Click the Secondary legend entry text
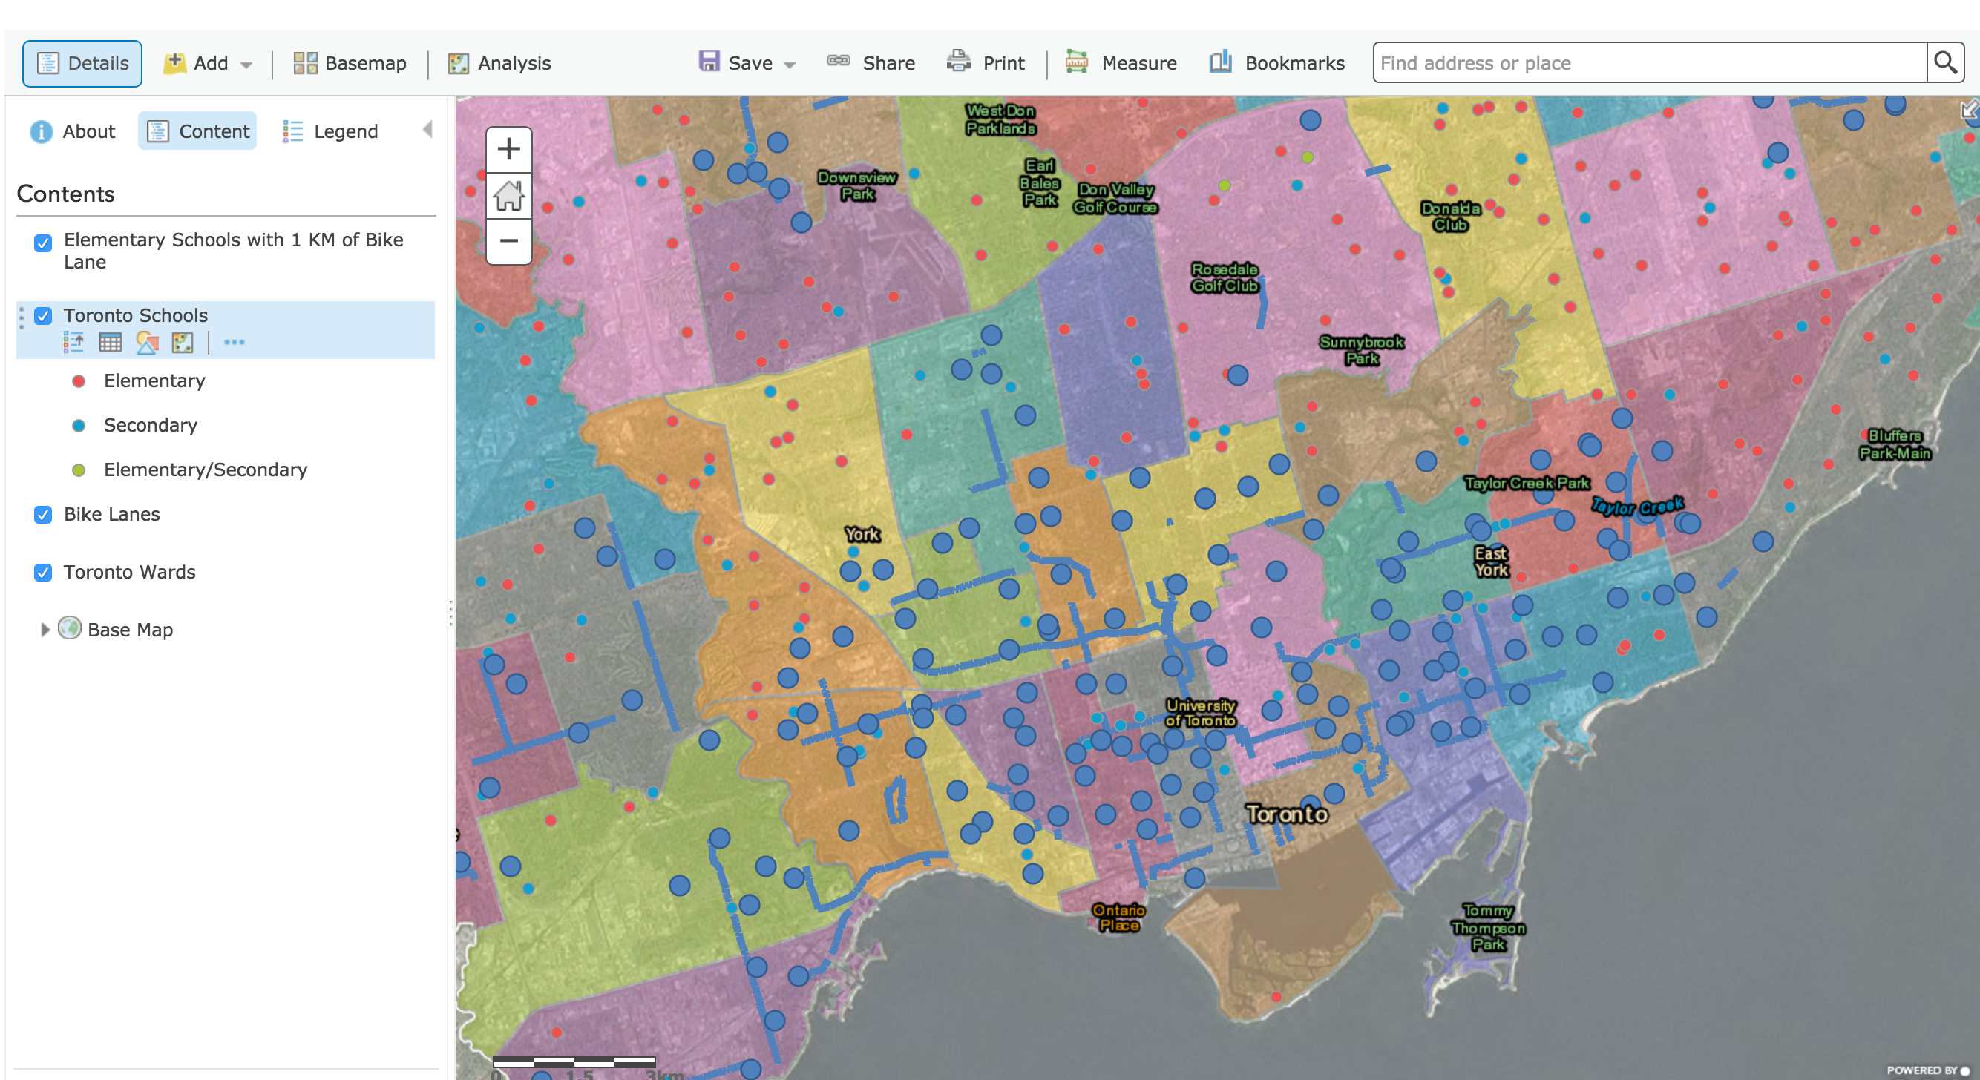This screenshot has height=1080, width=1980. [x=151, y=426]
